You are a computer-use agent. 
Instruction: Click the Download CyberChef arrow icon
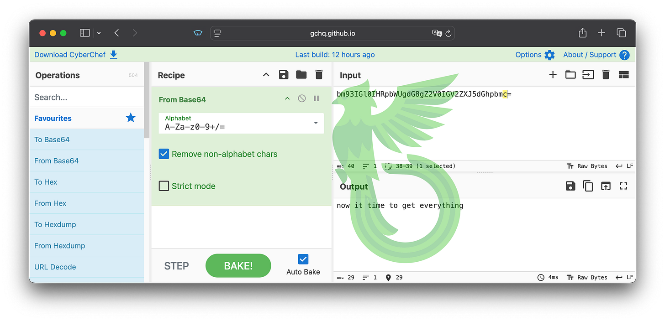[114, 55]
